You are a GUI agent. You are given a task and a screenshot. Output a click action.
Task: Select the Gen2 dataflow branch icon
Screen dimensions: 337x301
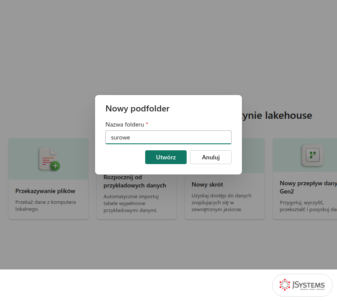tap(312, 155)
